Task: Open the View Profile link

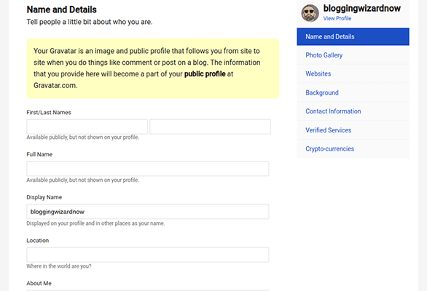Action: pyautogui.click(x=337, y=18)
